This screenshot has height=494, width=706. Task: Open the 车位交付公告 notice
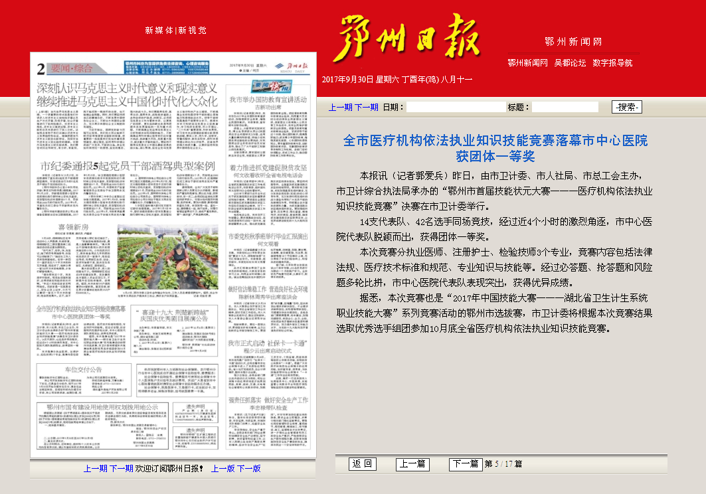pos(83,370)
